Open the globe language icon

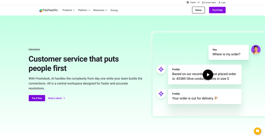coord(187,2)
